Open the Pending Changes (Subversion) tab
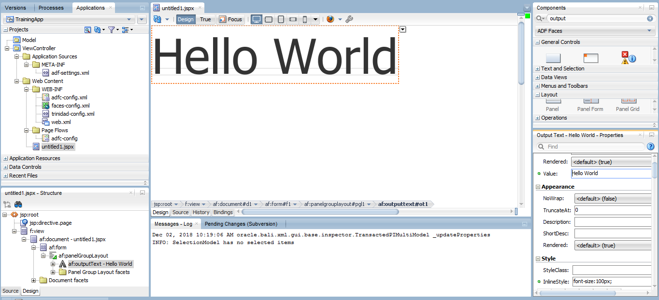The image size is (659, 300). point(241,223)
